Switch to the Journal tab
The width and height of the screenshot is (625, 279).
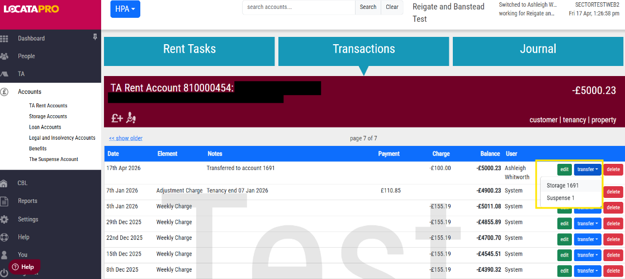[538, 51]
